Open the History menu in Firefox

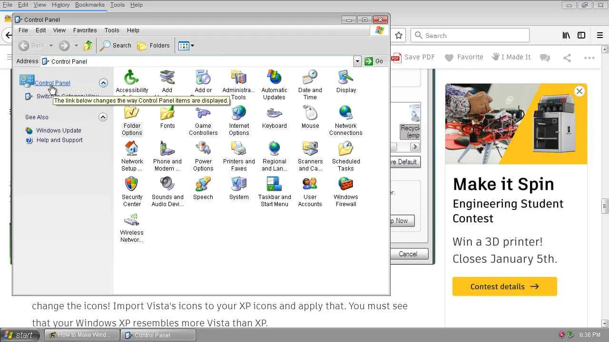point(60,5)
